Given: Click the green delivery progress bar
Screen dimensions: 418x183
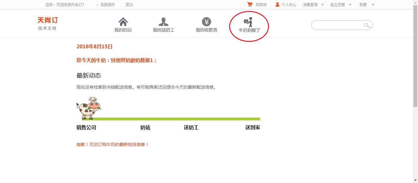Looking at the screenshot, I should click(x=171, y=119).
